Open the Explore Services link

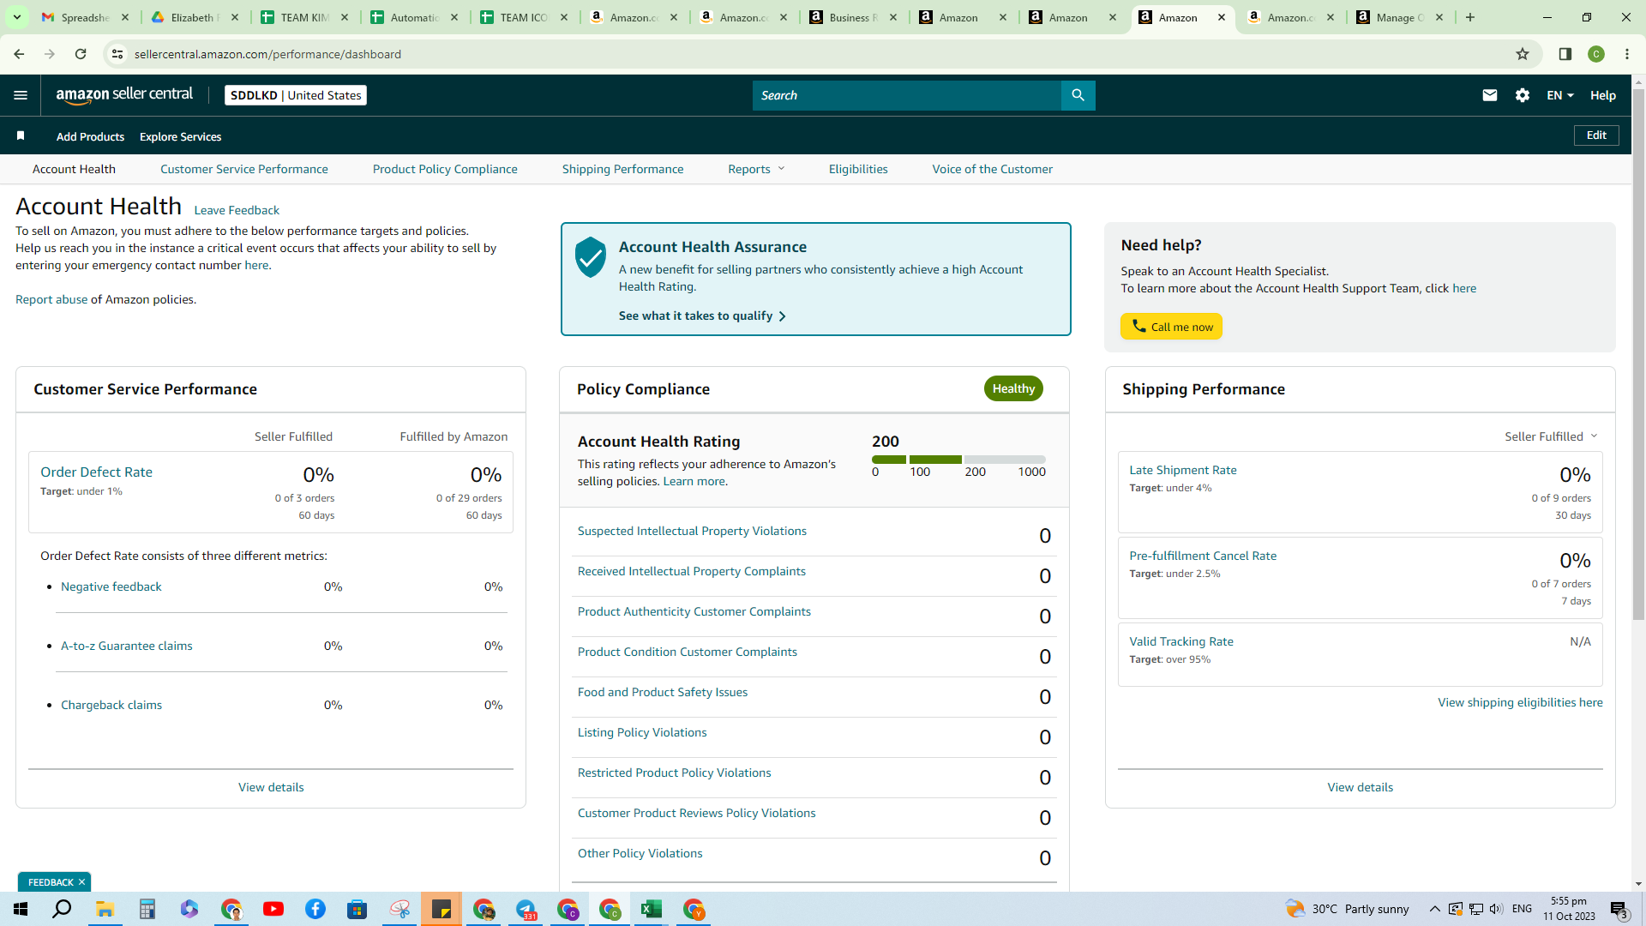(181, 136)
